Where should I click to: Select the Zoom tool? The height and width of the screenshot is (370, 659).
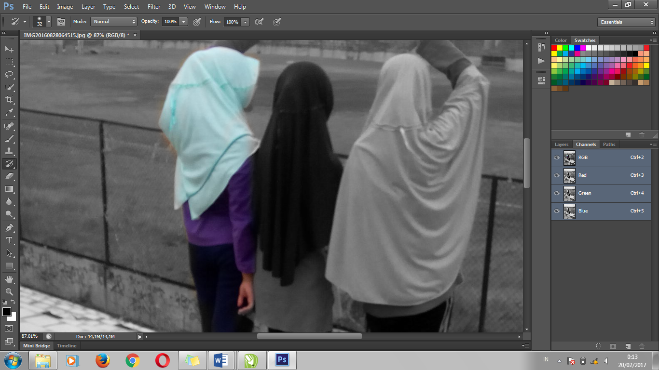pos(9,291)
